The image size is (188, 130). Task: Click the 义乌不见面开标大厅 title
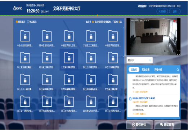67,9
